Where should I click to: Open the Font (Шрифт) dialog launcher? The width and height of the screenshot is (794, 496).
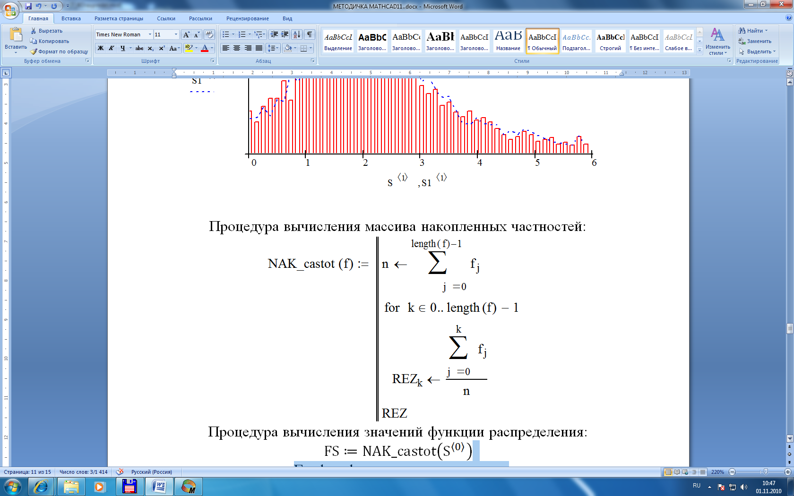pos(212,61)
